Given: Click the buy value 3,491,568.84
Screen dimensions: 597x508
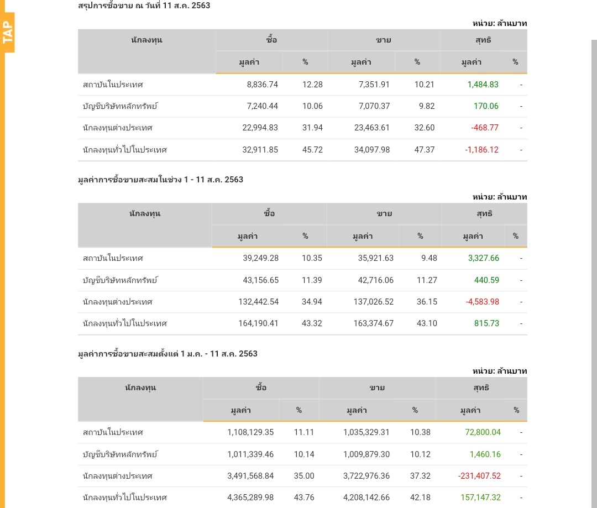Looking at the screenshot, I should point(250,476).
